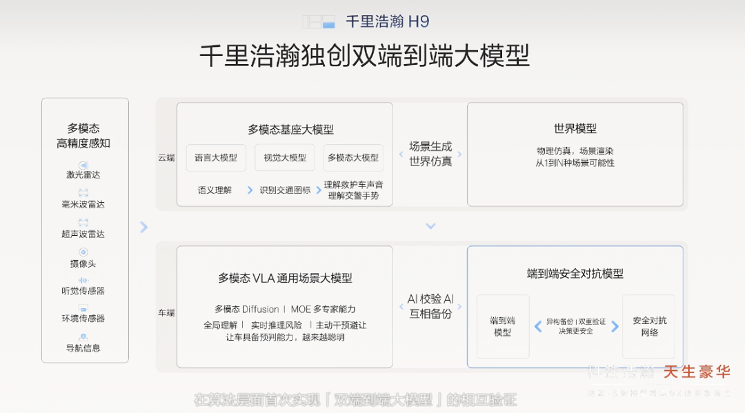Click the heading 千里浩瀚独创双端到端大模型
Image resolution: width=745 pixels, height=413 pixels.
click(364, 56)
